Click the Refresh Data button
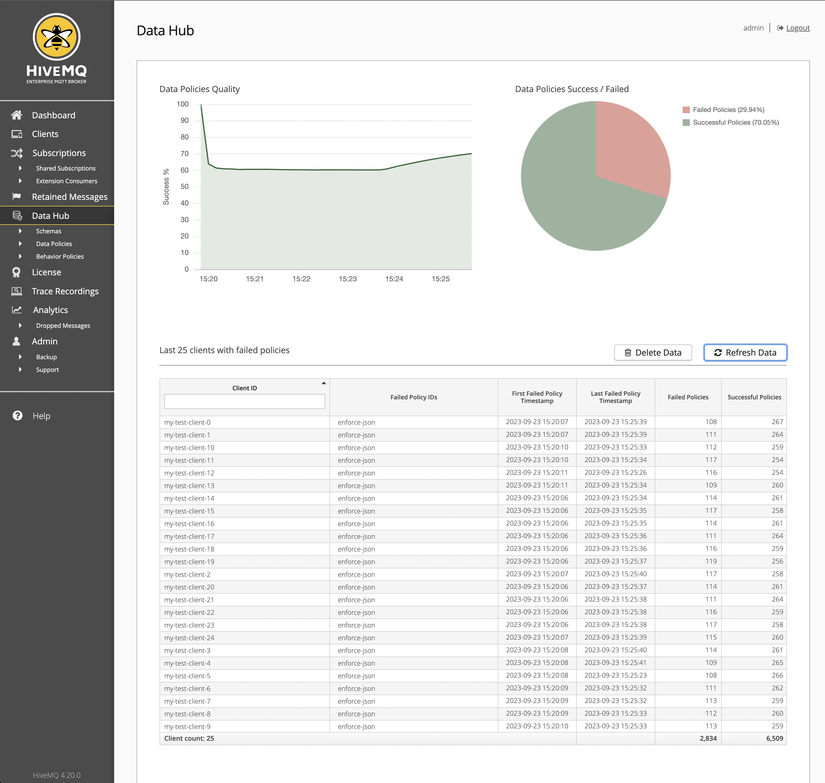 click(x=745, y=353)
